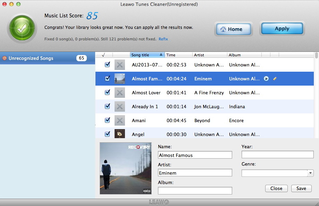
Task: Uncheck the AU2013-07 song checkbox
Action: 107,64
